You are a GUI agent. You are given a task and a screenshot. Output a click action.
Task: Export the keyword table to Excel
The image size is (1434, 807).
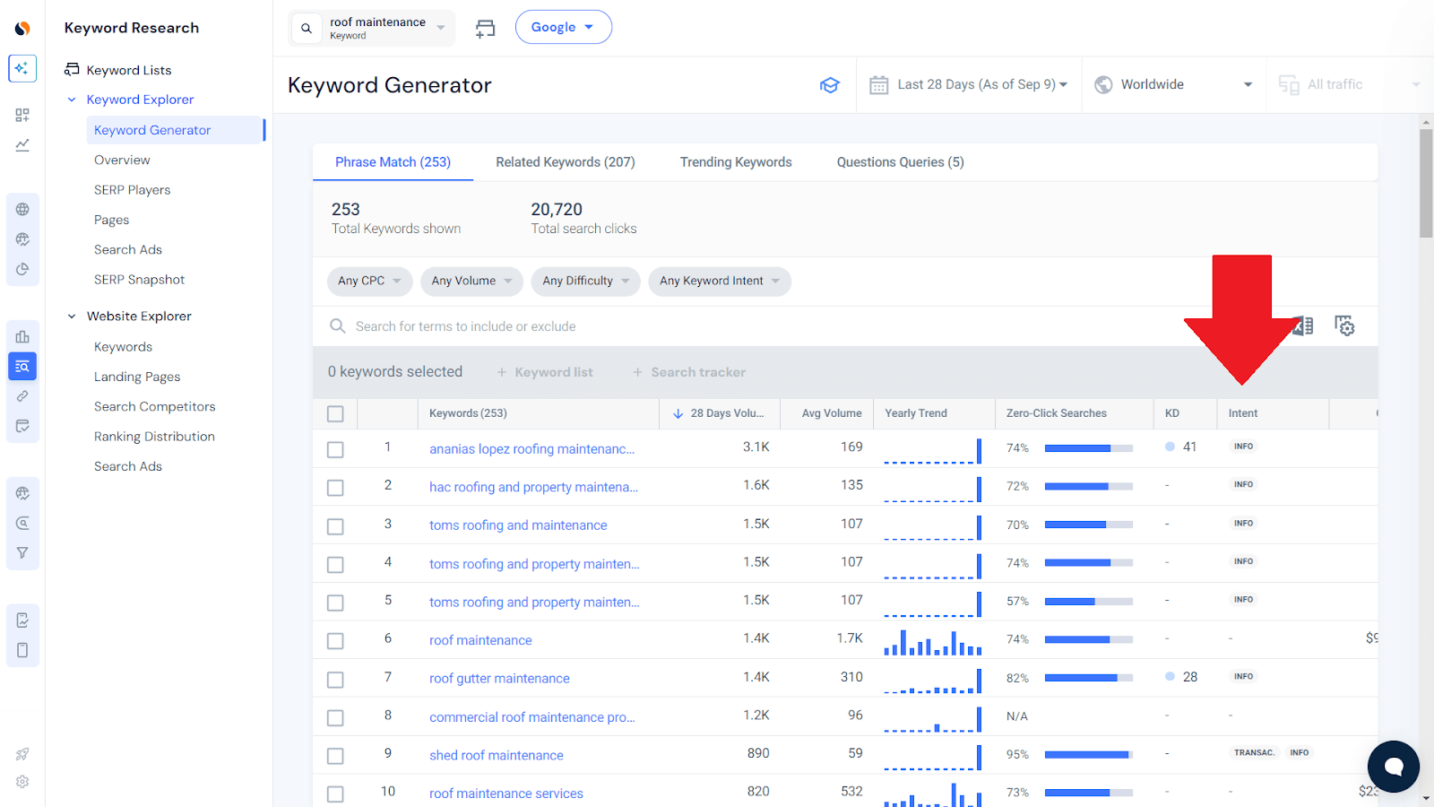click(1303, 325)
